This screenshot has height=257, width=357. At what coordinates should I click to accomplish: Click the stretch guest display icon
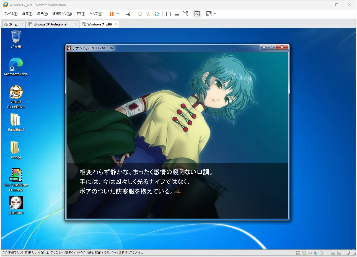pos(209,14)
